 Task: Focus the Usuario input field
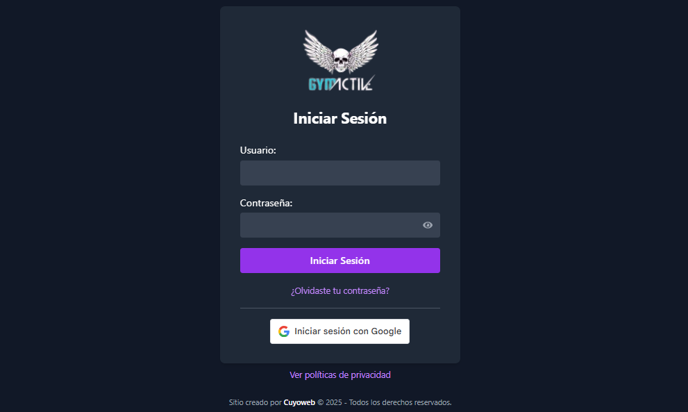[x=340, y=173]
